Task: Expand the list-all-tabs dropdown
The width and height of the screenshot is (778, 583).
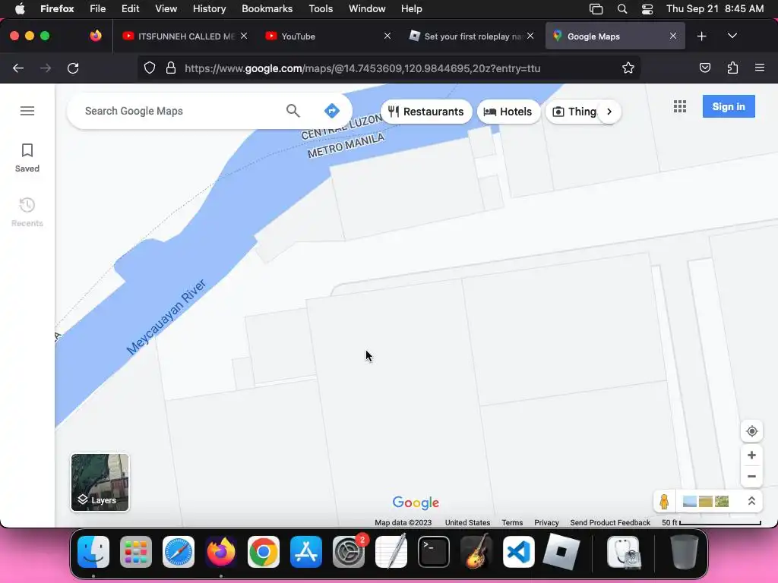Action: tap(732, 36)
